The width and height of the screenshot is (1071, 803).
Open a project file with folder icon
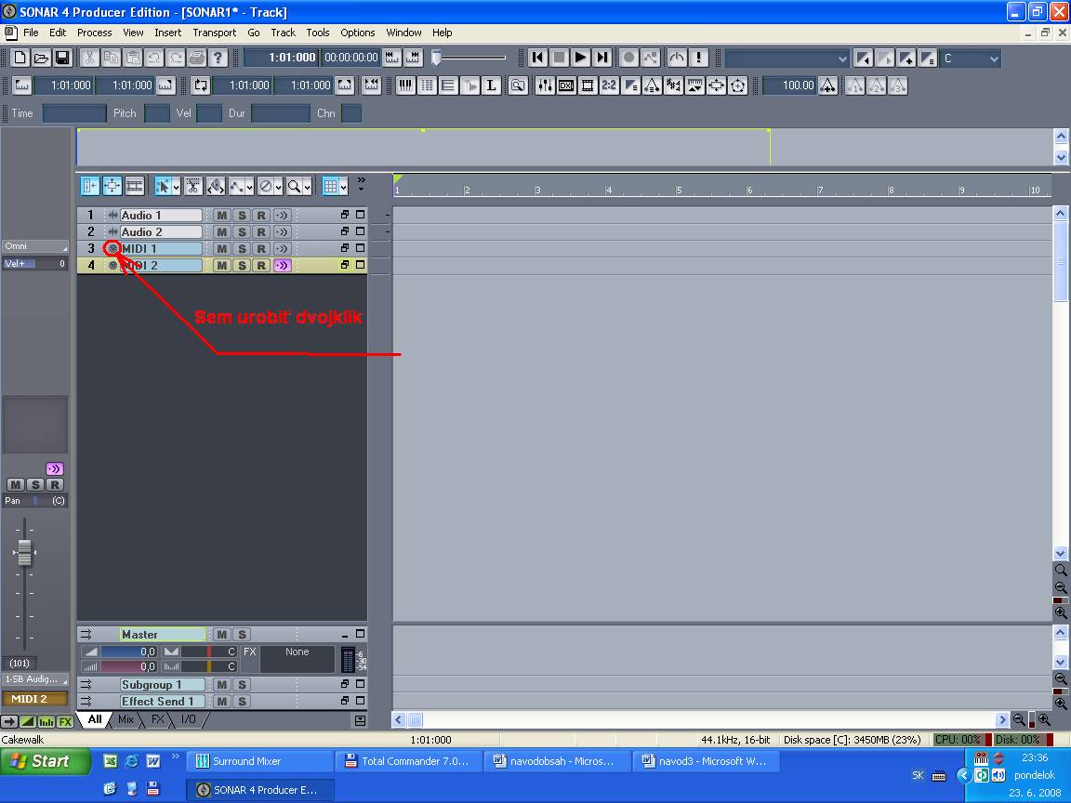[x=42, y=58]
